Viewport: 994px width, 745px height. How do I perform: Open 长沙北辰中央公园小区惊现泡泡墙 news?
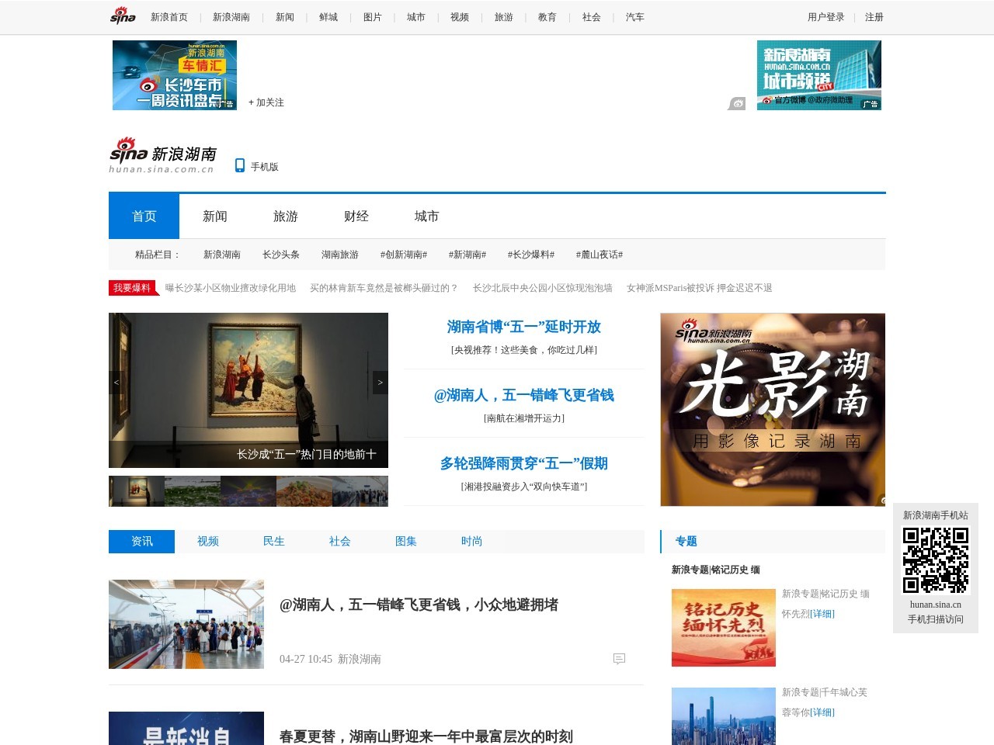tap(543, 288)
